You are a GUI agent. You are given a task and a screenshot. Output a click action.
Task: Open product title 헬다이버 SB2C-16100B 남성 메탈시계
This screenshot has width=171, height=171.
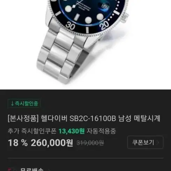coord(84,118)
